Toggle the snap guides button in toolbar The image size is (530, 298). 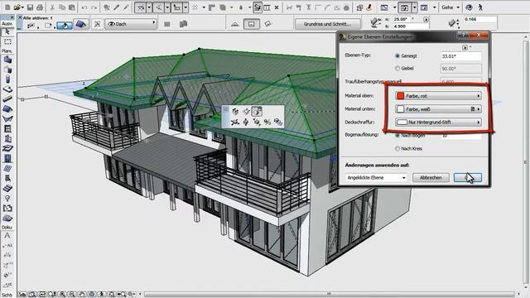158,7
